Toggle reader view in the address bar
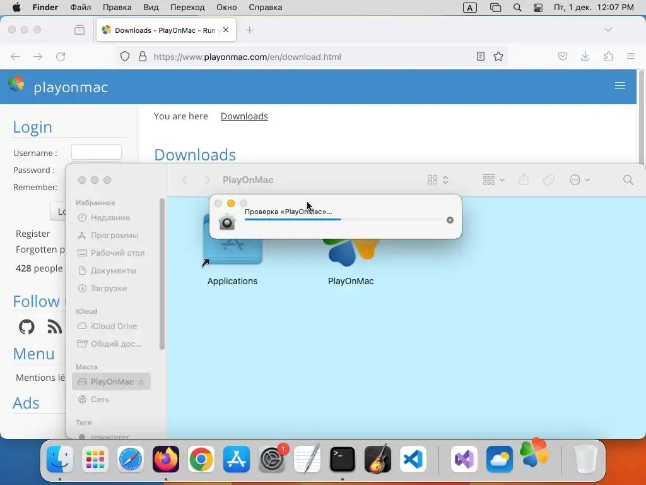The image size is (646, 485). (480, 56)
